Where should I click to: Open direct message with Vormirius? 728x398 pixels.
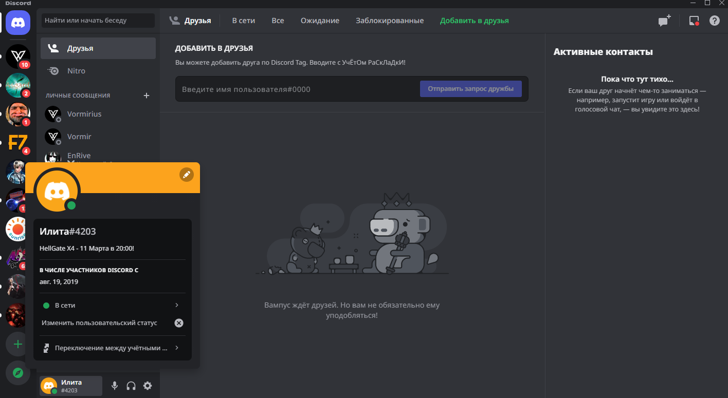point(98,114)
